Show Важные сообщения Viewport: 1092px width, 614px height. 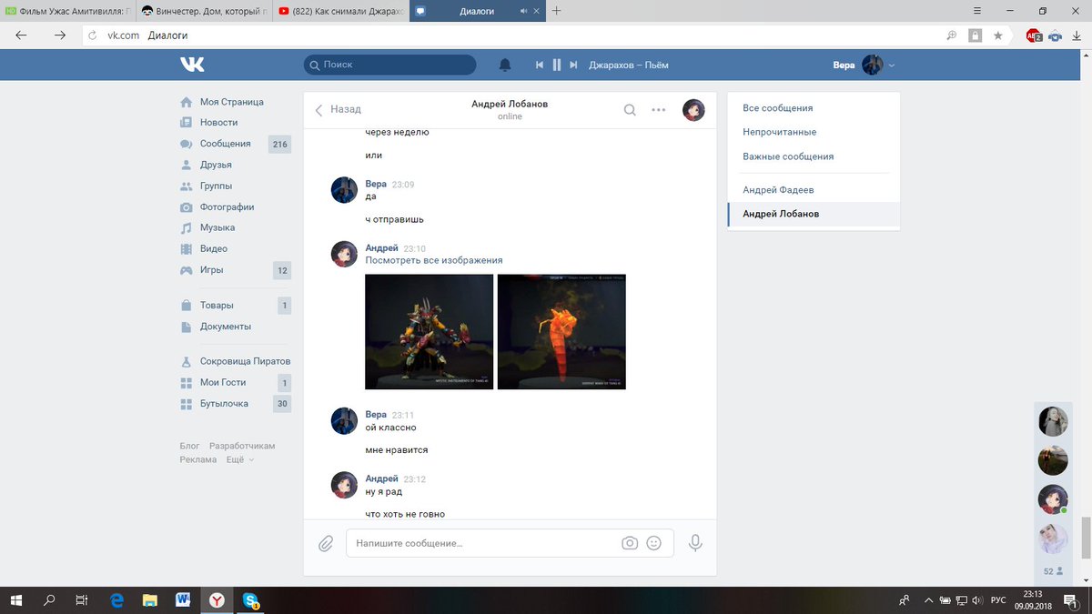788,156
